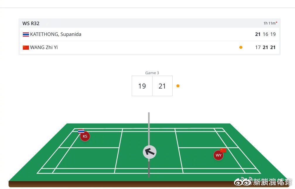Screen dimensions: 295x189
Task: Click the Thailand flag beside KATETHONG's name
Action: [26, 34]
